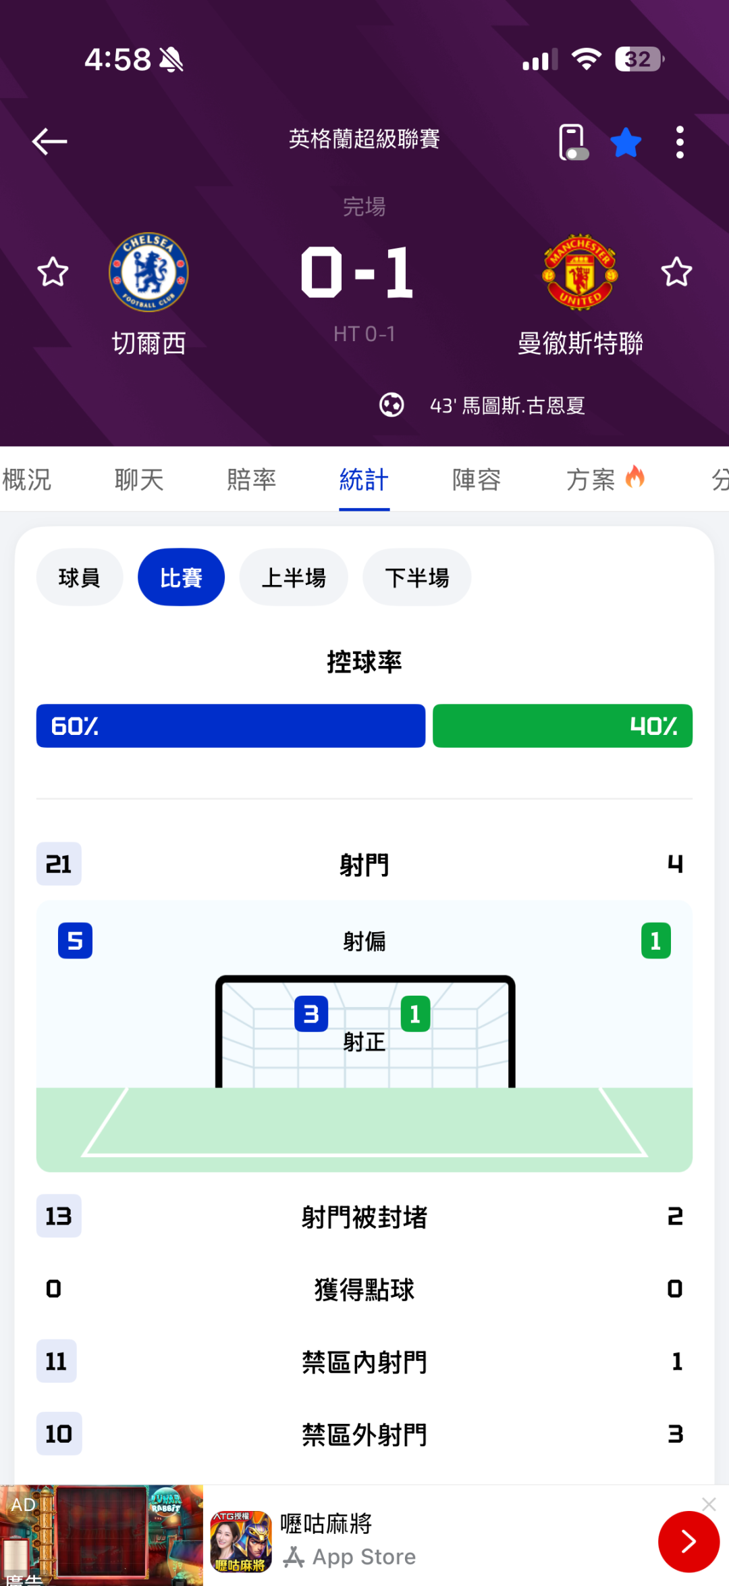
Task: Switch to the 概況 tab
Action: tap(27, 480)
